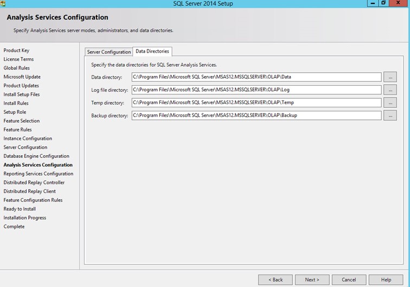Select the Data Directories tab
Screen dimensions: 410x287
[152, 52]
